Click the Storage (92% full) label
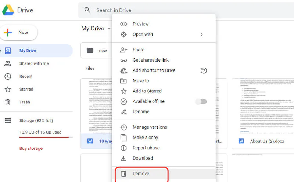Image resolution: width=294 pixels, height=182 pixels. click(x=36, y=121)
